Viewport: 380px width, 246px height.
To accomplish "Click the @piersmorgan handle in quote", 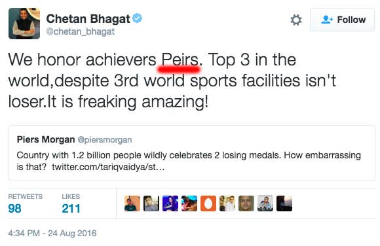I will tap(105, 140).
